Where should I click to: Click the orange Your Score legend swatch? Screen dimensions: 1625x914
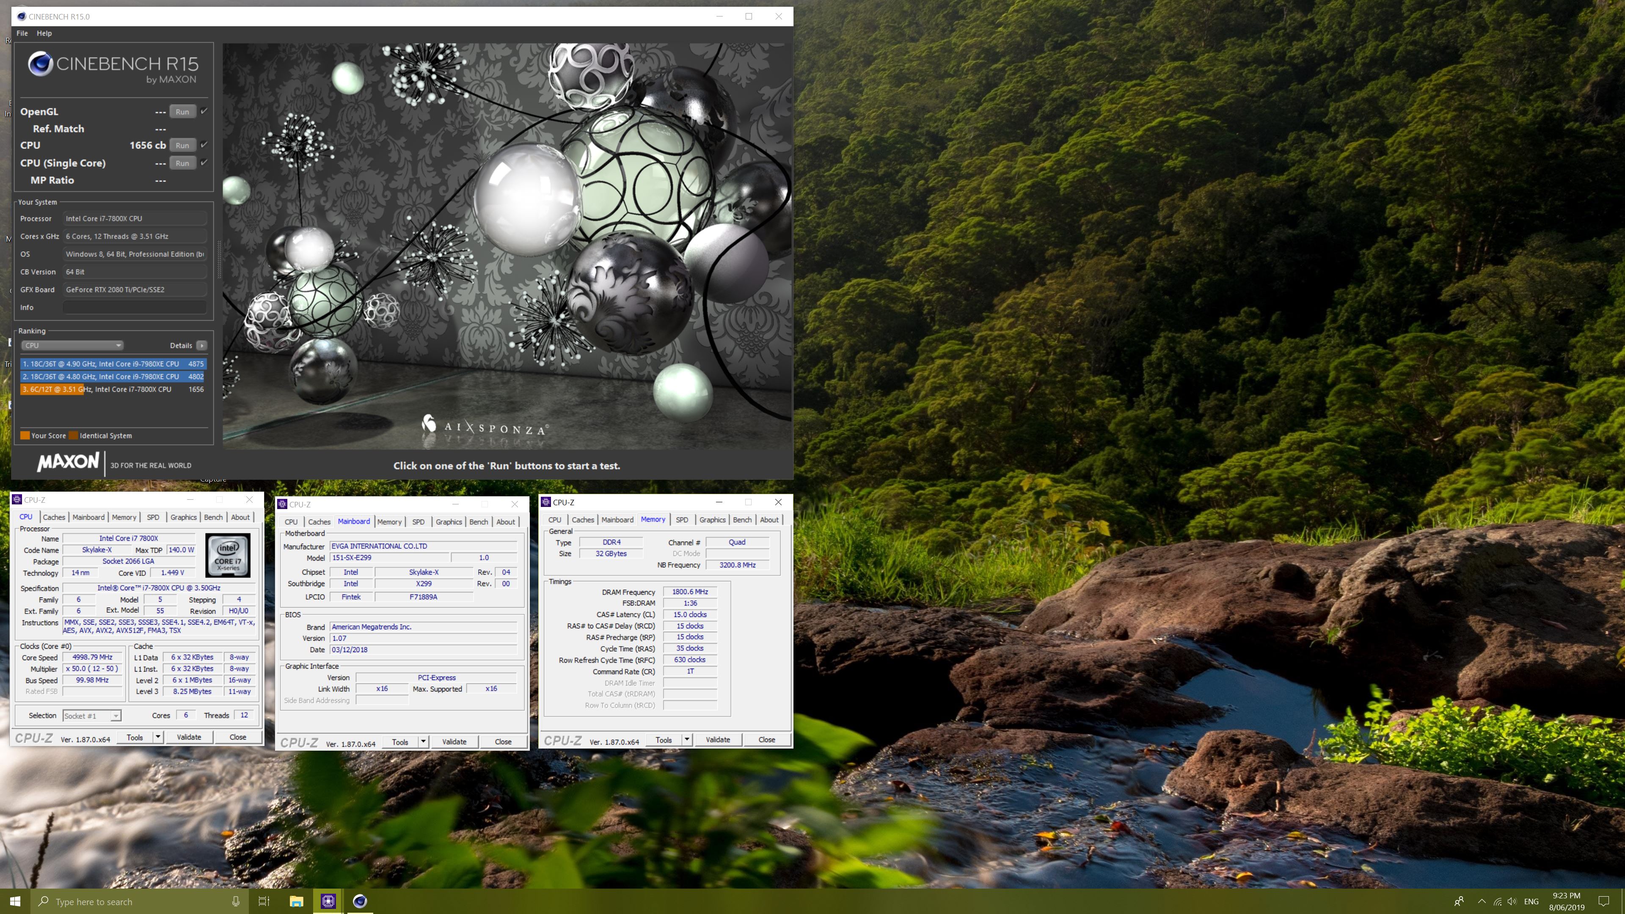click(25, 435)
